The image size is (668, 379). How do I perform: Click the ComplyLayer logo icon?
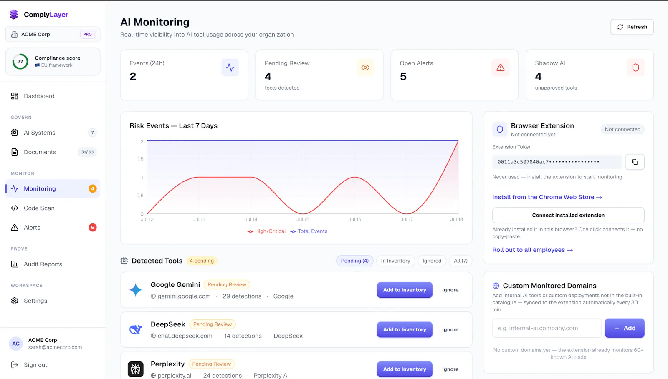pos(14,15)
